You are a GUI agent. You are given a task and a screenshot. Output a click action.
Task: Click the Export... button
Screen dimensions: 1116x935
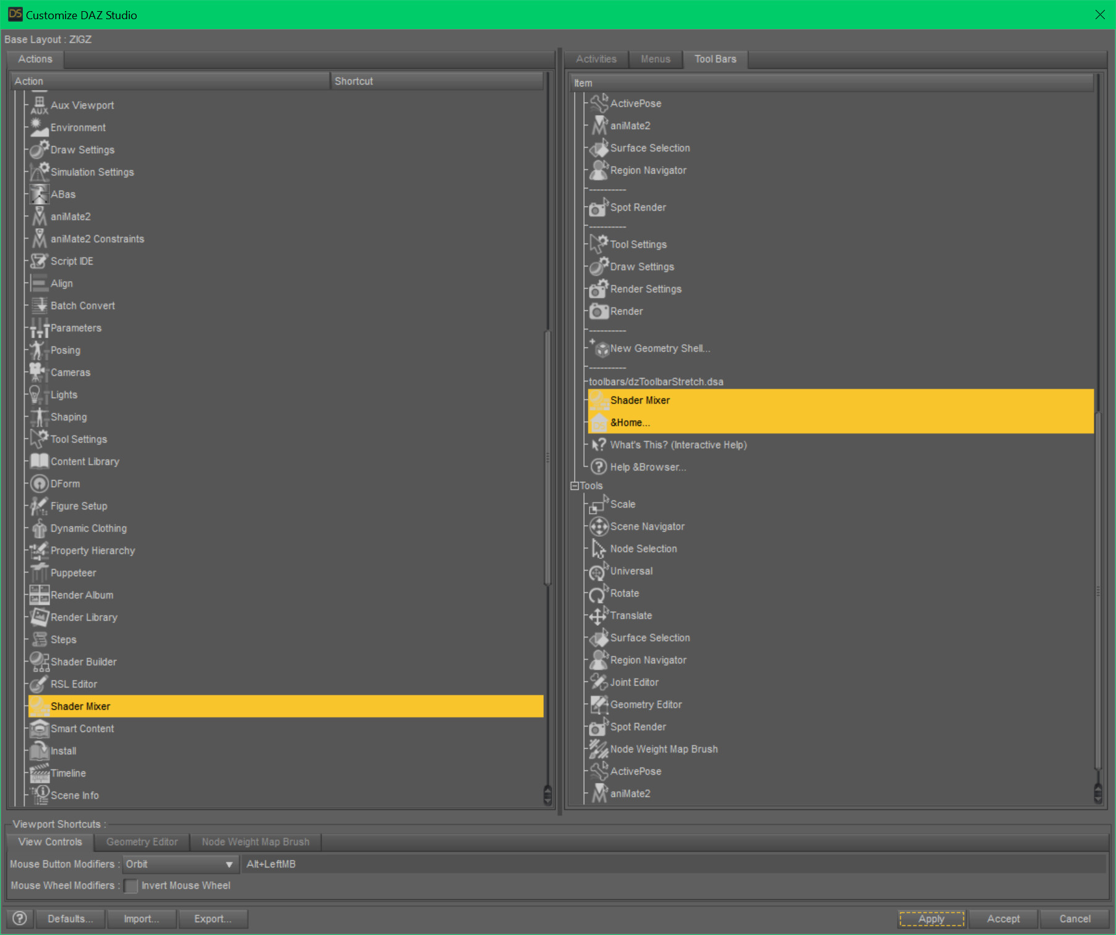pos(213,918)
